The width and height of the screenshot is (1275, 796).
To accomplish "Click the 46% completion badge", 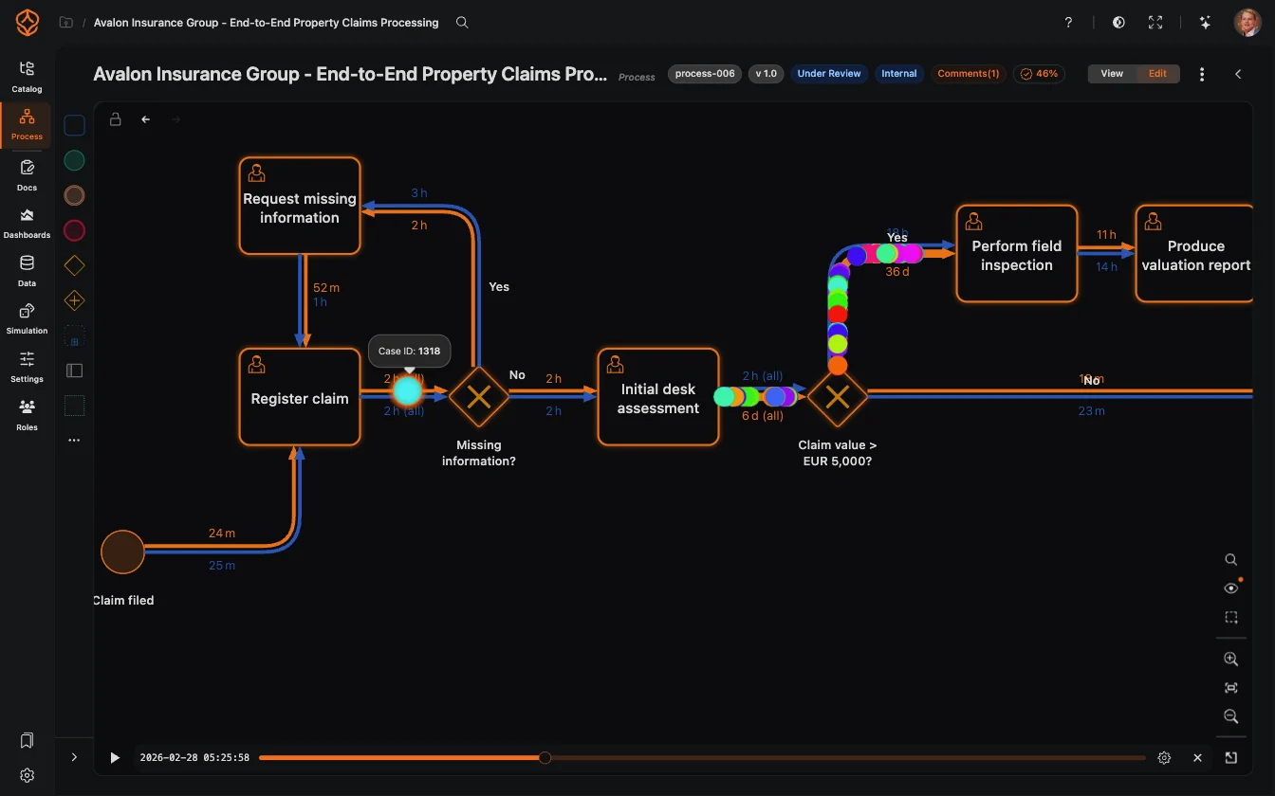I will [x=1039, y=73].
